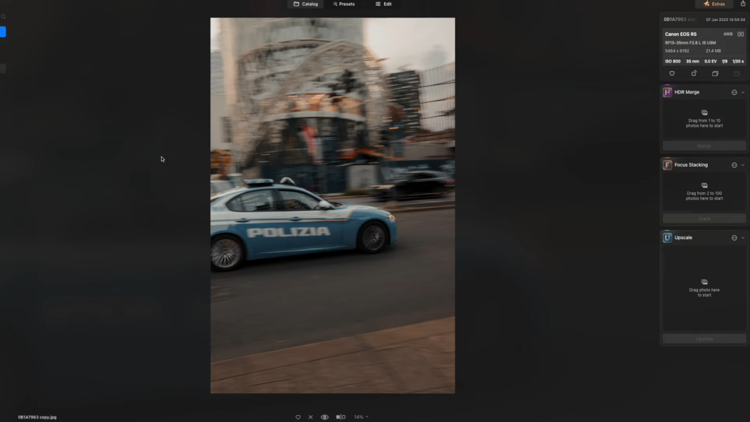Click the rotate/copy icon in the info panel
Screen dimensions: 750x422
click(694, 74)
